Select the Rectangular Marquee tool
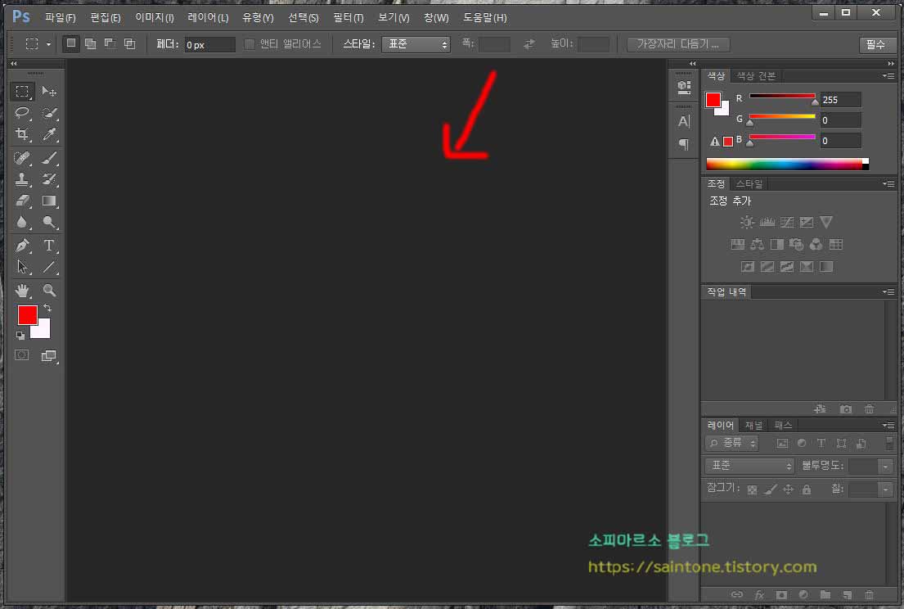This screenshot has height=609, width=904. tap(22, 92)
